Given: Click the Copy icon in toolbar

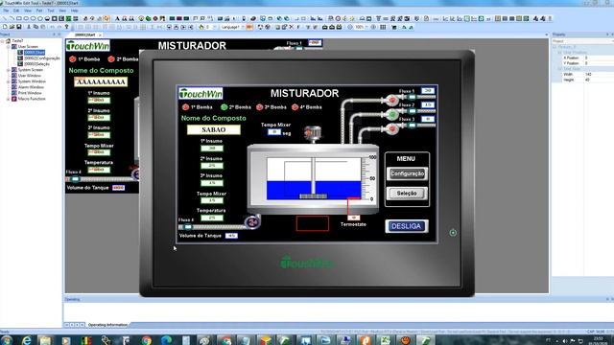Looking at the screenshot, I should tap(35, 27).
